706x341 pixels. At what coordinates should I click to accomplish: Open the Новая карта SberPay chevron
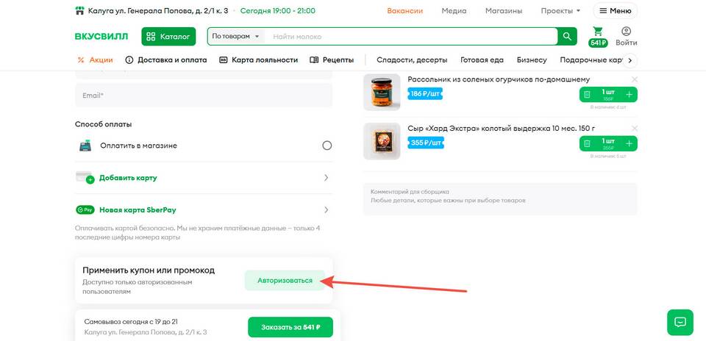(327, 209)
